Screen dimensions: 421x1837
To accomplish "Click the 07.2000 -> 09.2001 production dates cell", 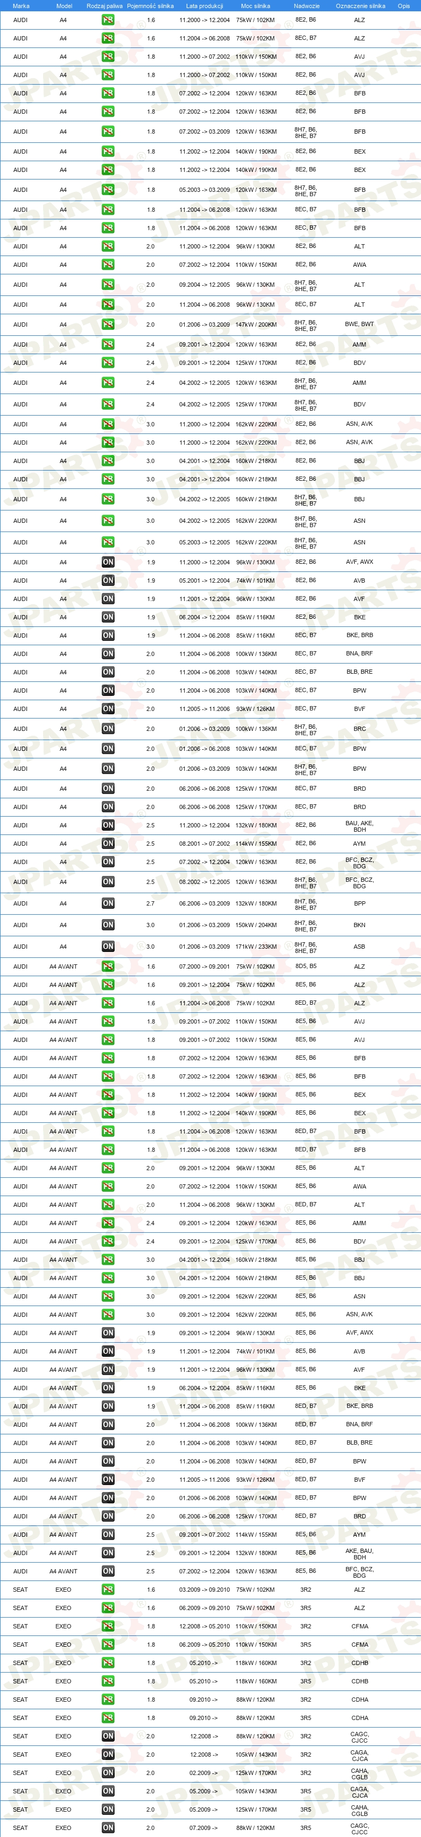I will [x=205, y=967].
